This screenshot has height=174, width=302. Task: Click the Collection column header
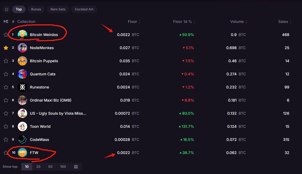(26, 22)
